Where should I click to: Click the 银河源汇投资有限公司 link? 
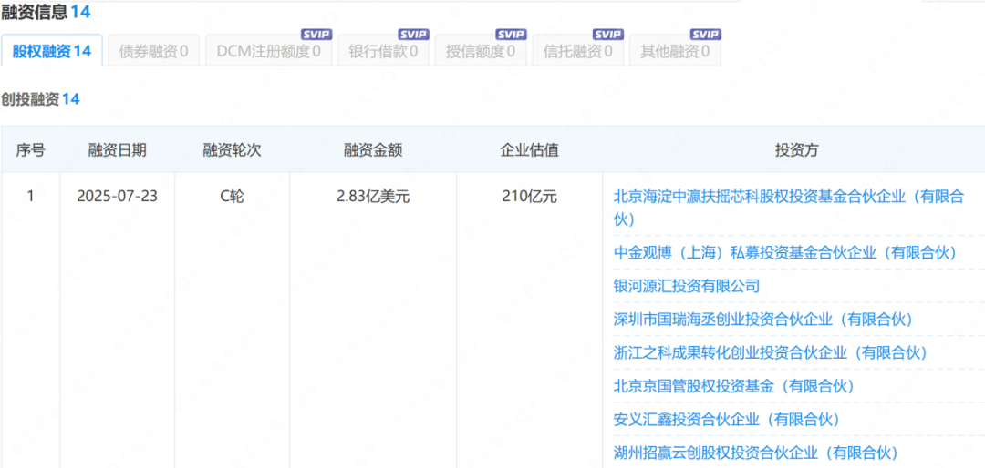click(687, 286)
